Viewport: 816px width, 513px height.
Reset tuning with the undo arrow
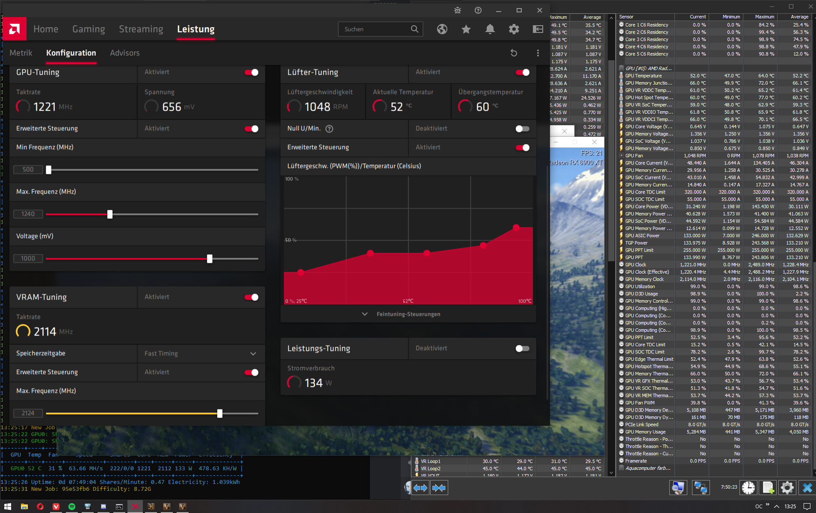point(514,53)
